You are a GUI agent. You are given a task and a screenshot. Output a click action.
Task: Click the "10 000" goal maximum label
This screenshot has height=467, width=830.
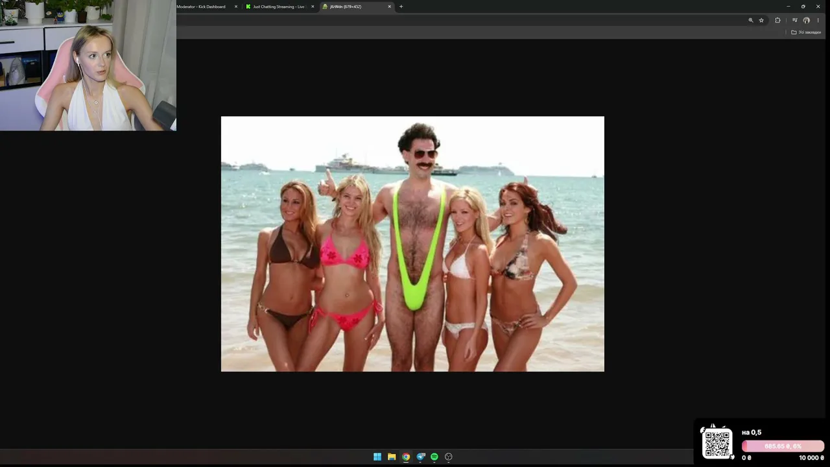[811, 458]
